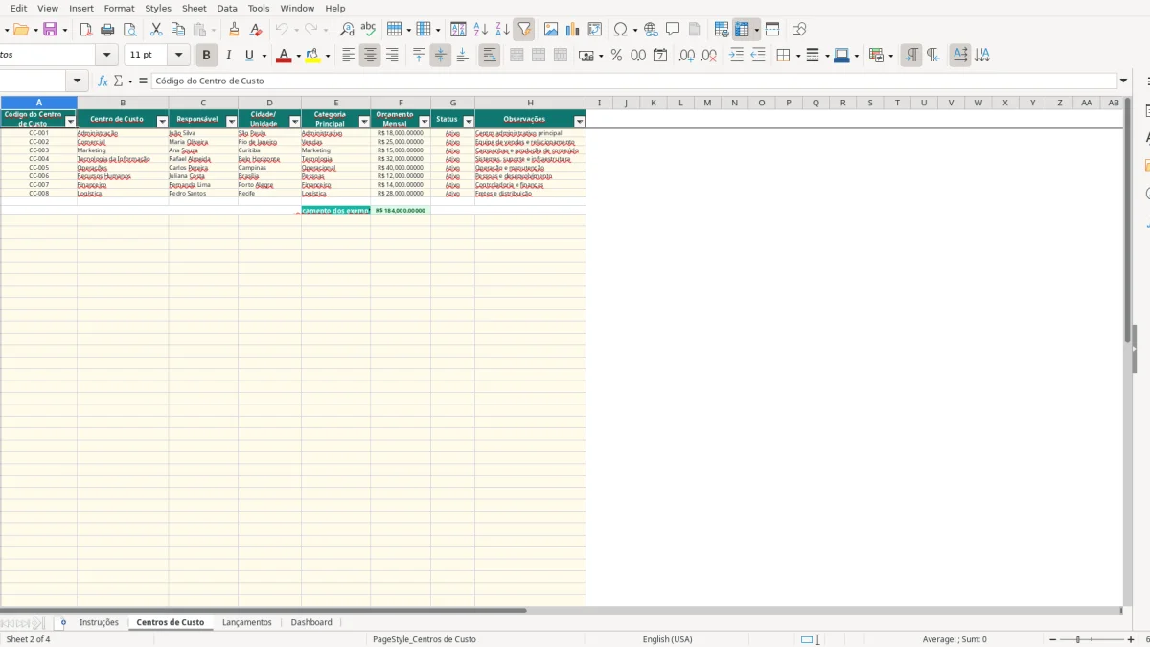Expand the Name Box dropdown
This screenshot has height=647, width=1150.
[x=77, y=81]
